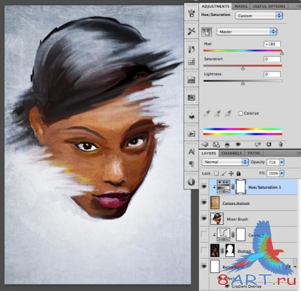Image resolution: width=301 pixels, height=291 pixels.
Task: Open the Fill slider arrow
Action: coord(282,173)
